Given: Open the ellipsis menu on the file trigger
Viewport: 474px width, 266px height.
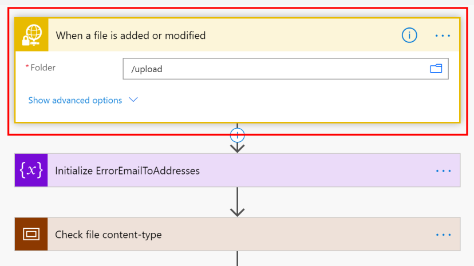Looking at the screenshot, I should (x=443, y=35).
